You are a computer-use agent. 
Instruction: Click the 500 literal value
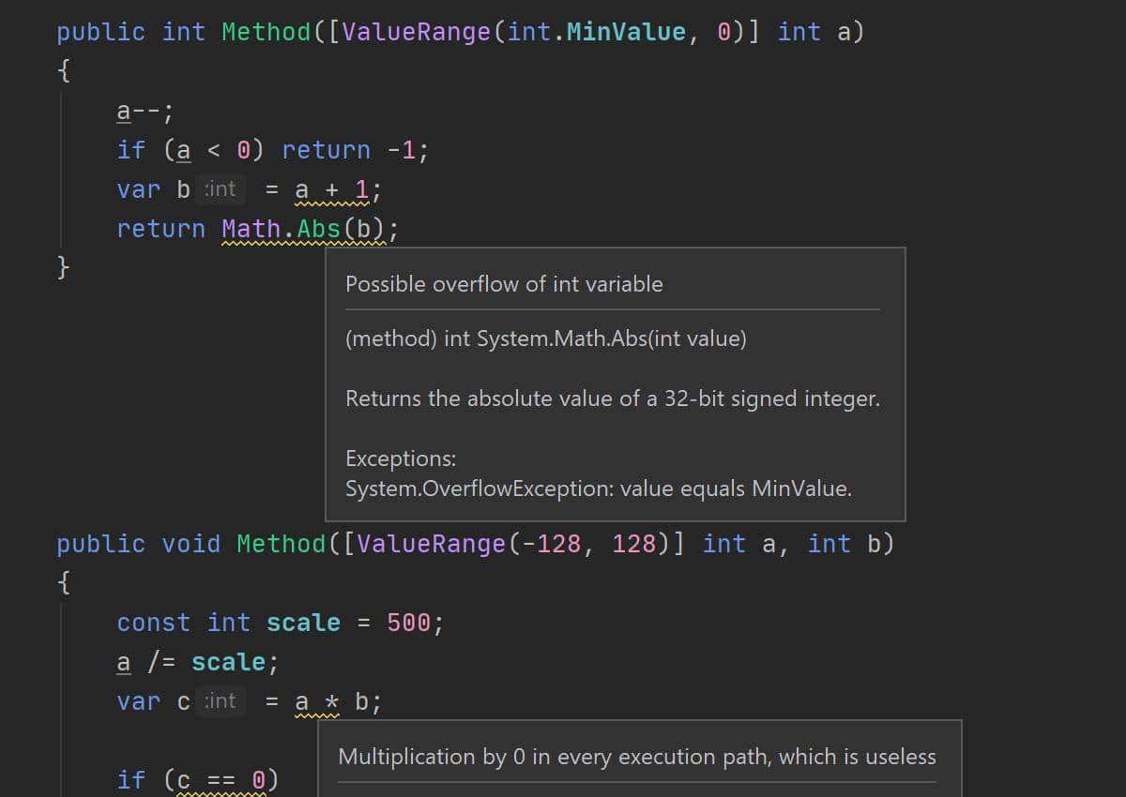coord(408,624)
